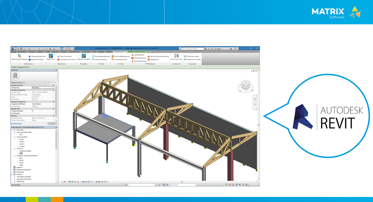The image size is (373, 202).
Task: Click the ViewCube in the 3D view
Action: click(x=246, y=86)
